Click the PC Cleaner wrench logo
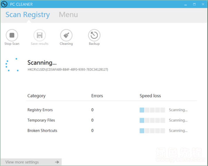Screen dimensions: 208x166 tap(4, 4)
